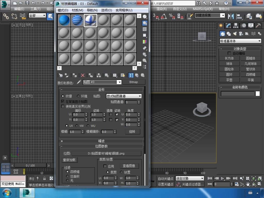Click the 茶壶 teapot button
The width and height of the screenshot is (264, 198).
coord(229,80)
